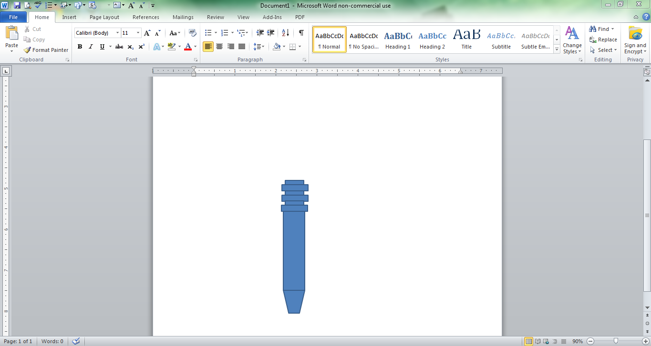Image resolution: width=651 pixels, height=346 pixels.
Task: Apply the Title style
Action: [x=466, y=39]
